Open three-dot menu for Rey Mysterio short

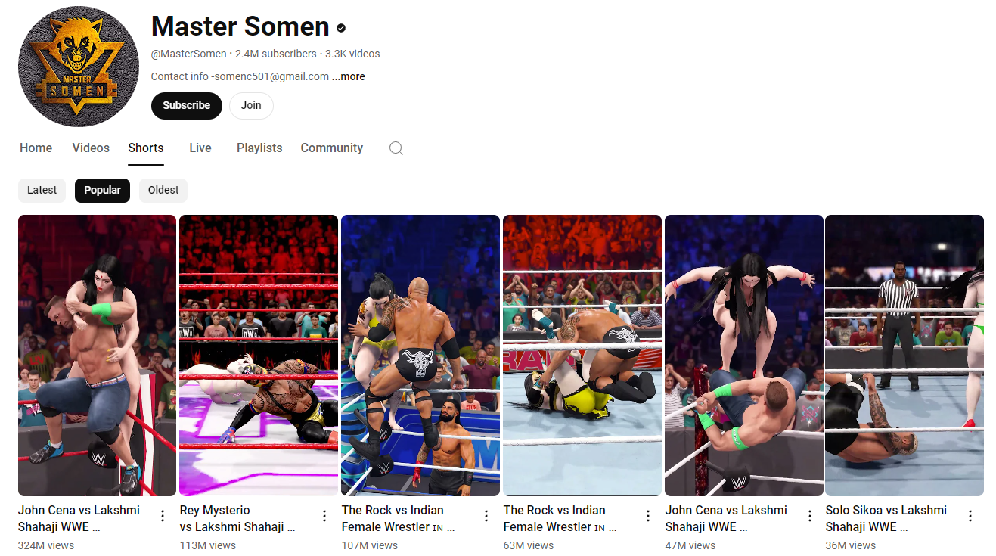coord(324,516)
